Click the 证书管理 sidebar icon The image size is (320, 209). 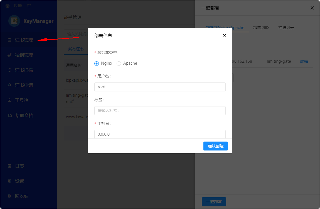(9, 40)
